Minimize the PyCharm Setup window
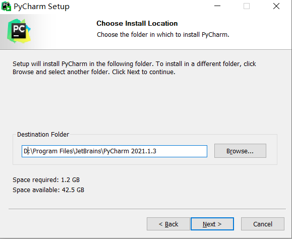 tap(217, 6)
